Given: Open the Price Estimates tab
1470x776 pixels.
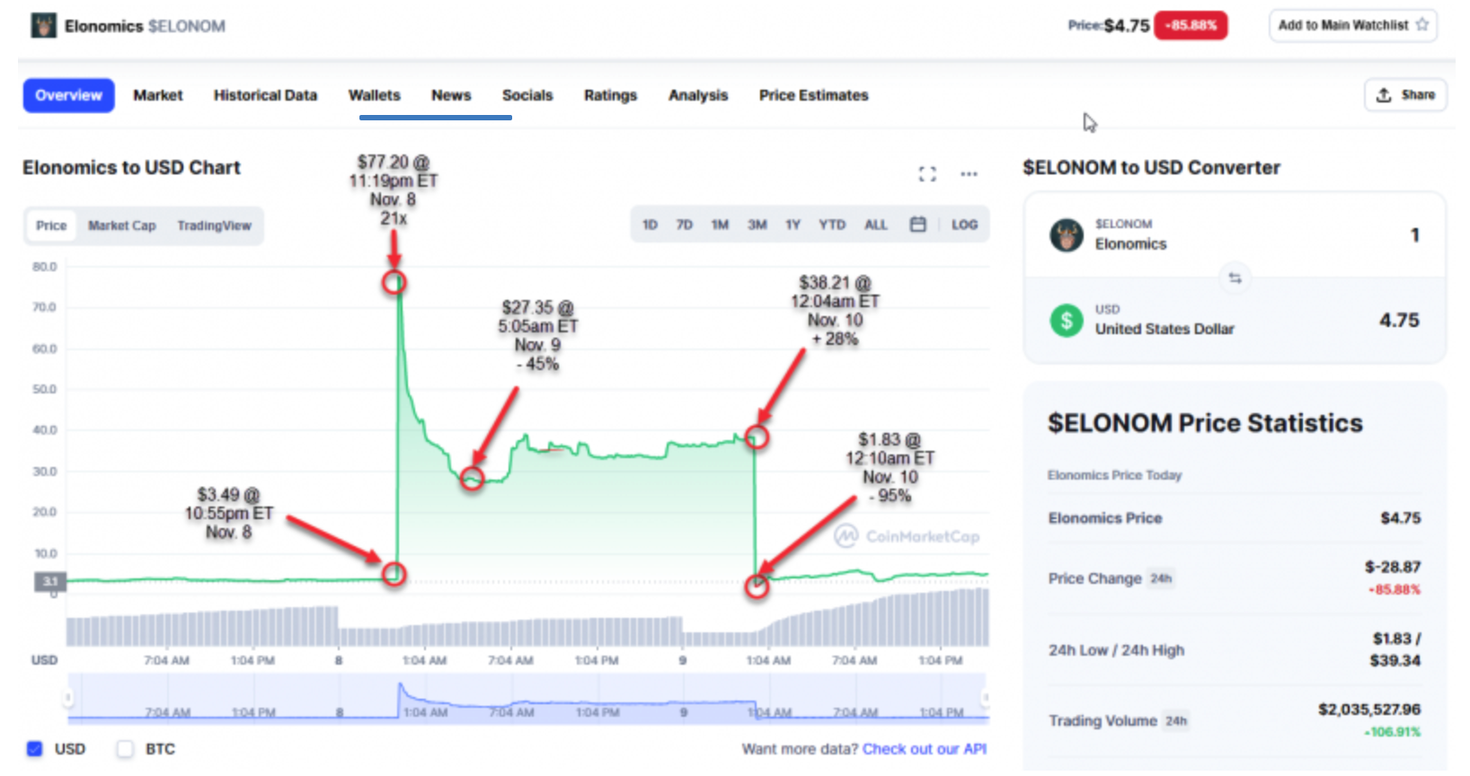Looking at the screenshot, I should (x=813, y=95).
